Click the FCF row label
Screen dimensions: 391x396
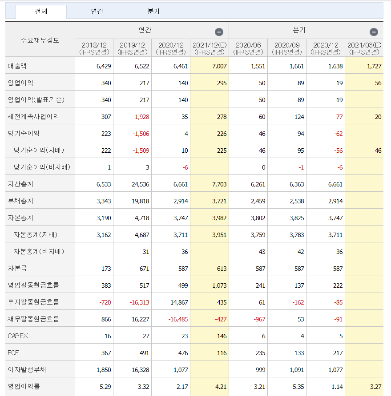(13, 353)
